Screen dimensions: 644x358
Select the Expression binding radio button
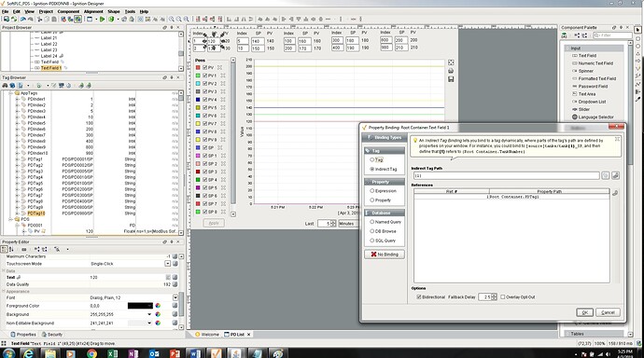(x=372, y=191)
